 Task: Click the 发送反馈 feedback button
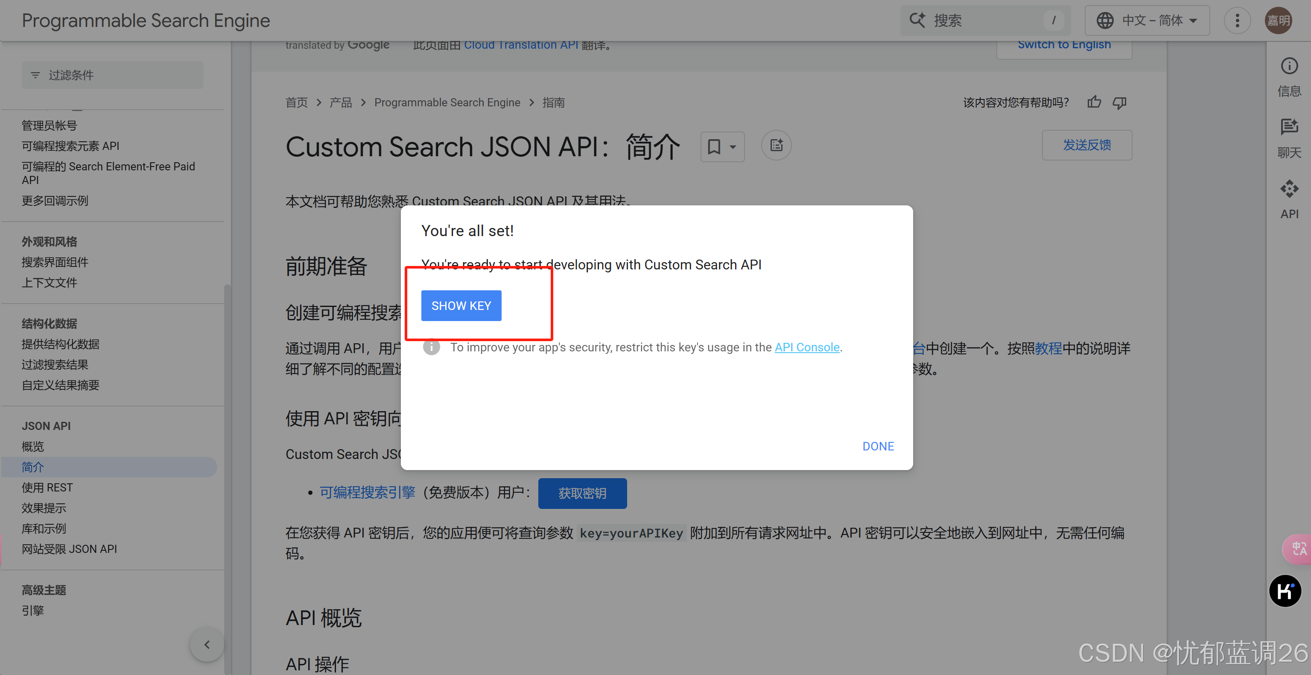[1087, 145]
